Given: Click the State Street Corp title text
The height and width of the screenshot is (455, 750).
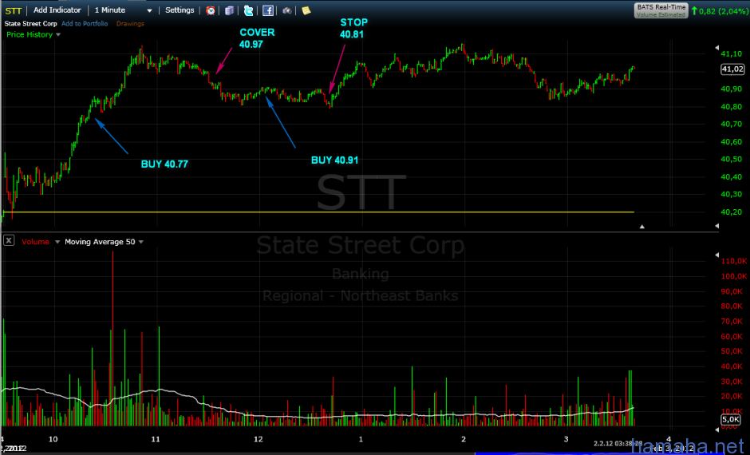Looking at the screenshot, I should (30, 23).
